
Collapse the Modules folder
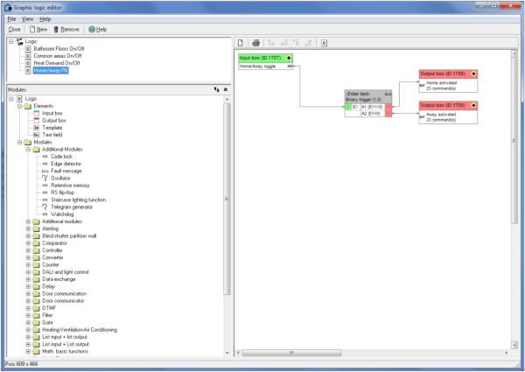point(20,143)
